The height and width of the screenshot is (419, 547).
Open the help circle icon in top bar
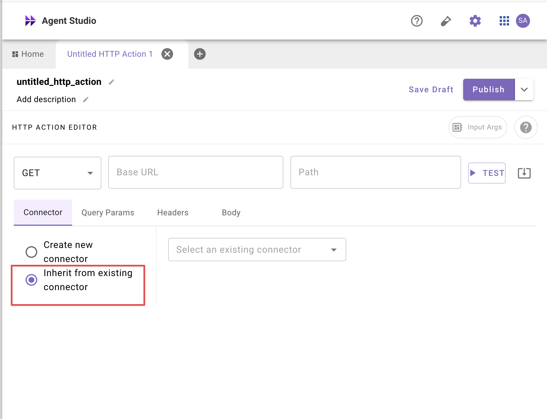[417, 21]
